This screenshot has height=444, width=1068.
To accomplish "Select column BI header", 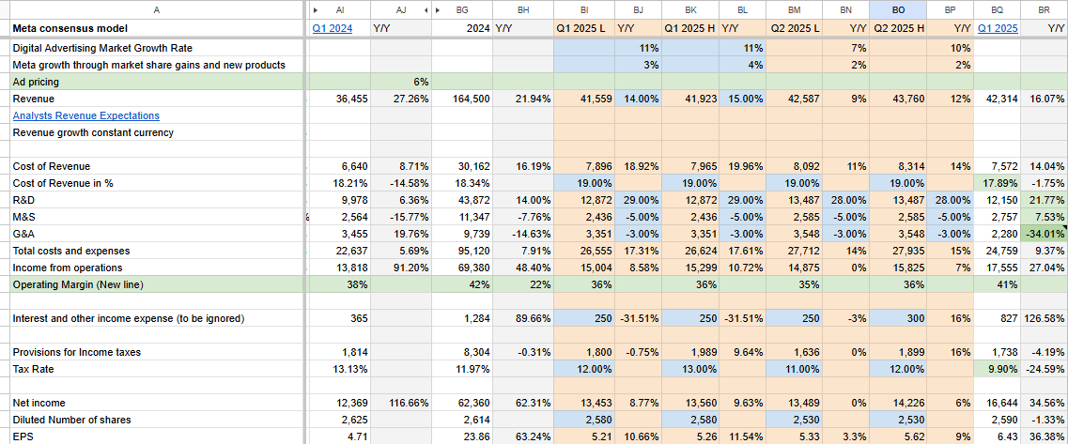I will (583, 10).
